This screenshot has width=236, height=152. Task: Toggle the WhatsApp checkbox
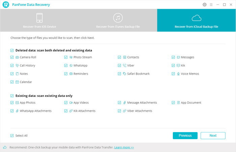[66, 66]
